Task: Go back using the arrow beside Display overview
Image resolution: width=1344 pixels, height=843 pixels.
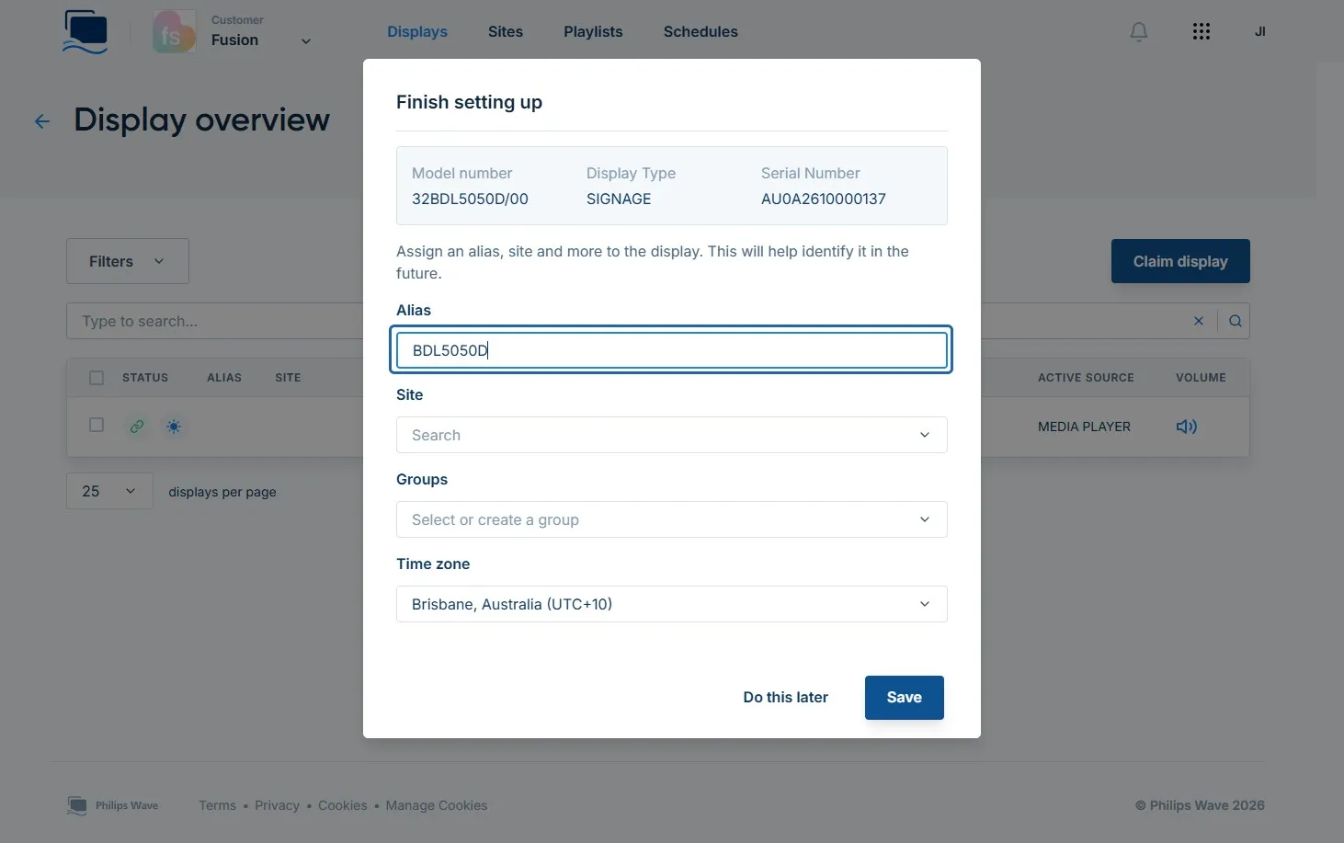Action: [x=42, y=121]
